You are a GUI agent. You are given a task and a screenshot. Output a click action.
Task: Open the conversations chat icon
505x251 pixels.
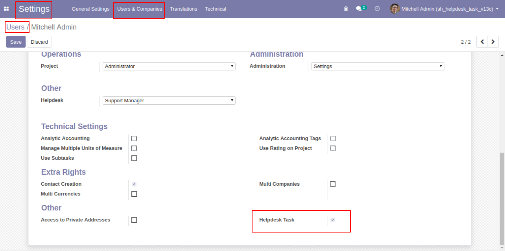359,9
